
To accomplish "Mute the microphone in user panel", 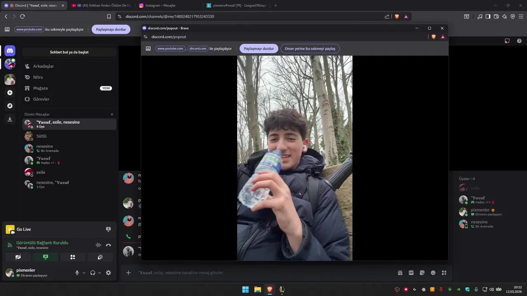I will pyautogui.click(x=77, y=273).
